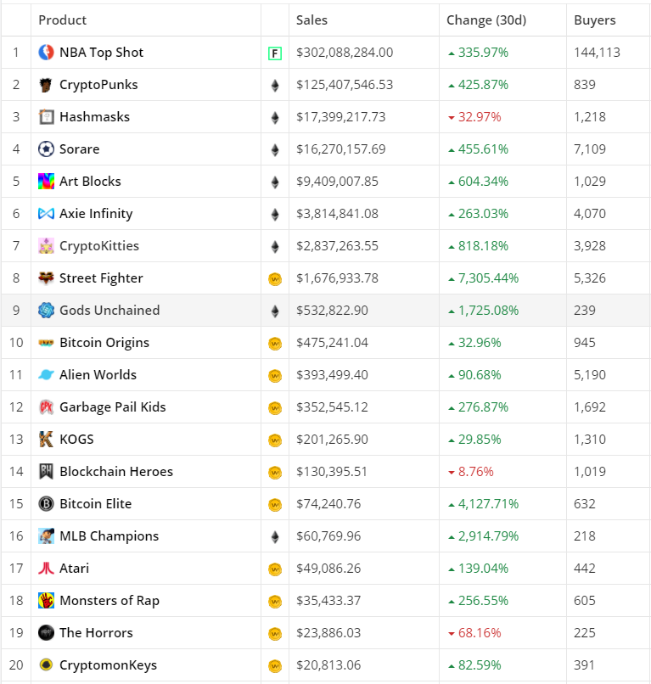
Task: Open the Blockchain Heroes product link
Action: pos(116,472)
